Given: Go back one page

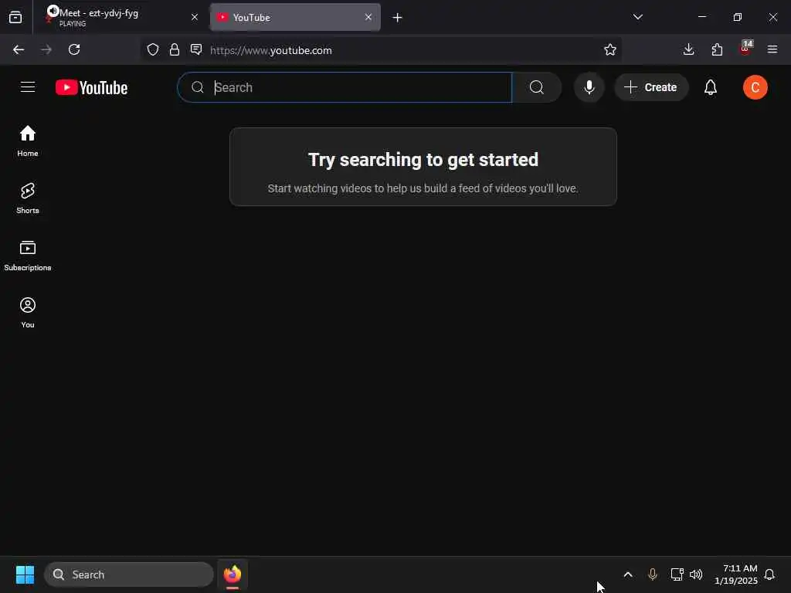Looking at the screenshot, I should pos(19,49).
